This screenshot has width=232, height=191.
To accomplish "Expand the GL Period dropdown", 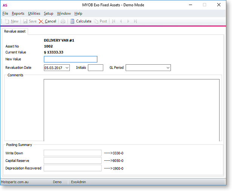I will (168, 68).
